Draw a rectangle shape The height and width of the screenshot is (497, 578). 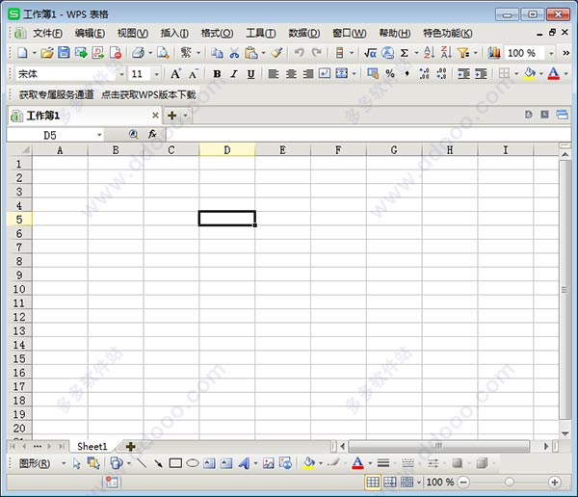click(x=175, y=463)
